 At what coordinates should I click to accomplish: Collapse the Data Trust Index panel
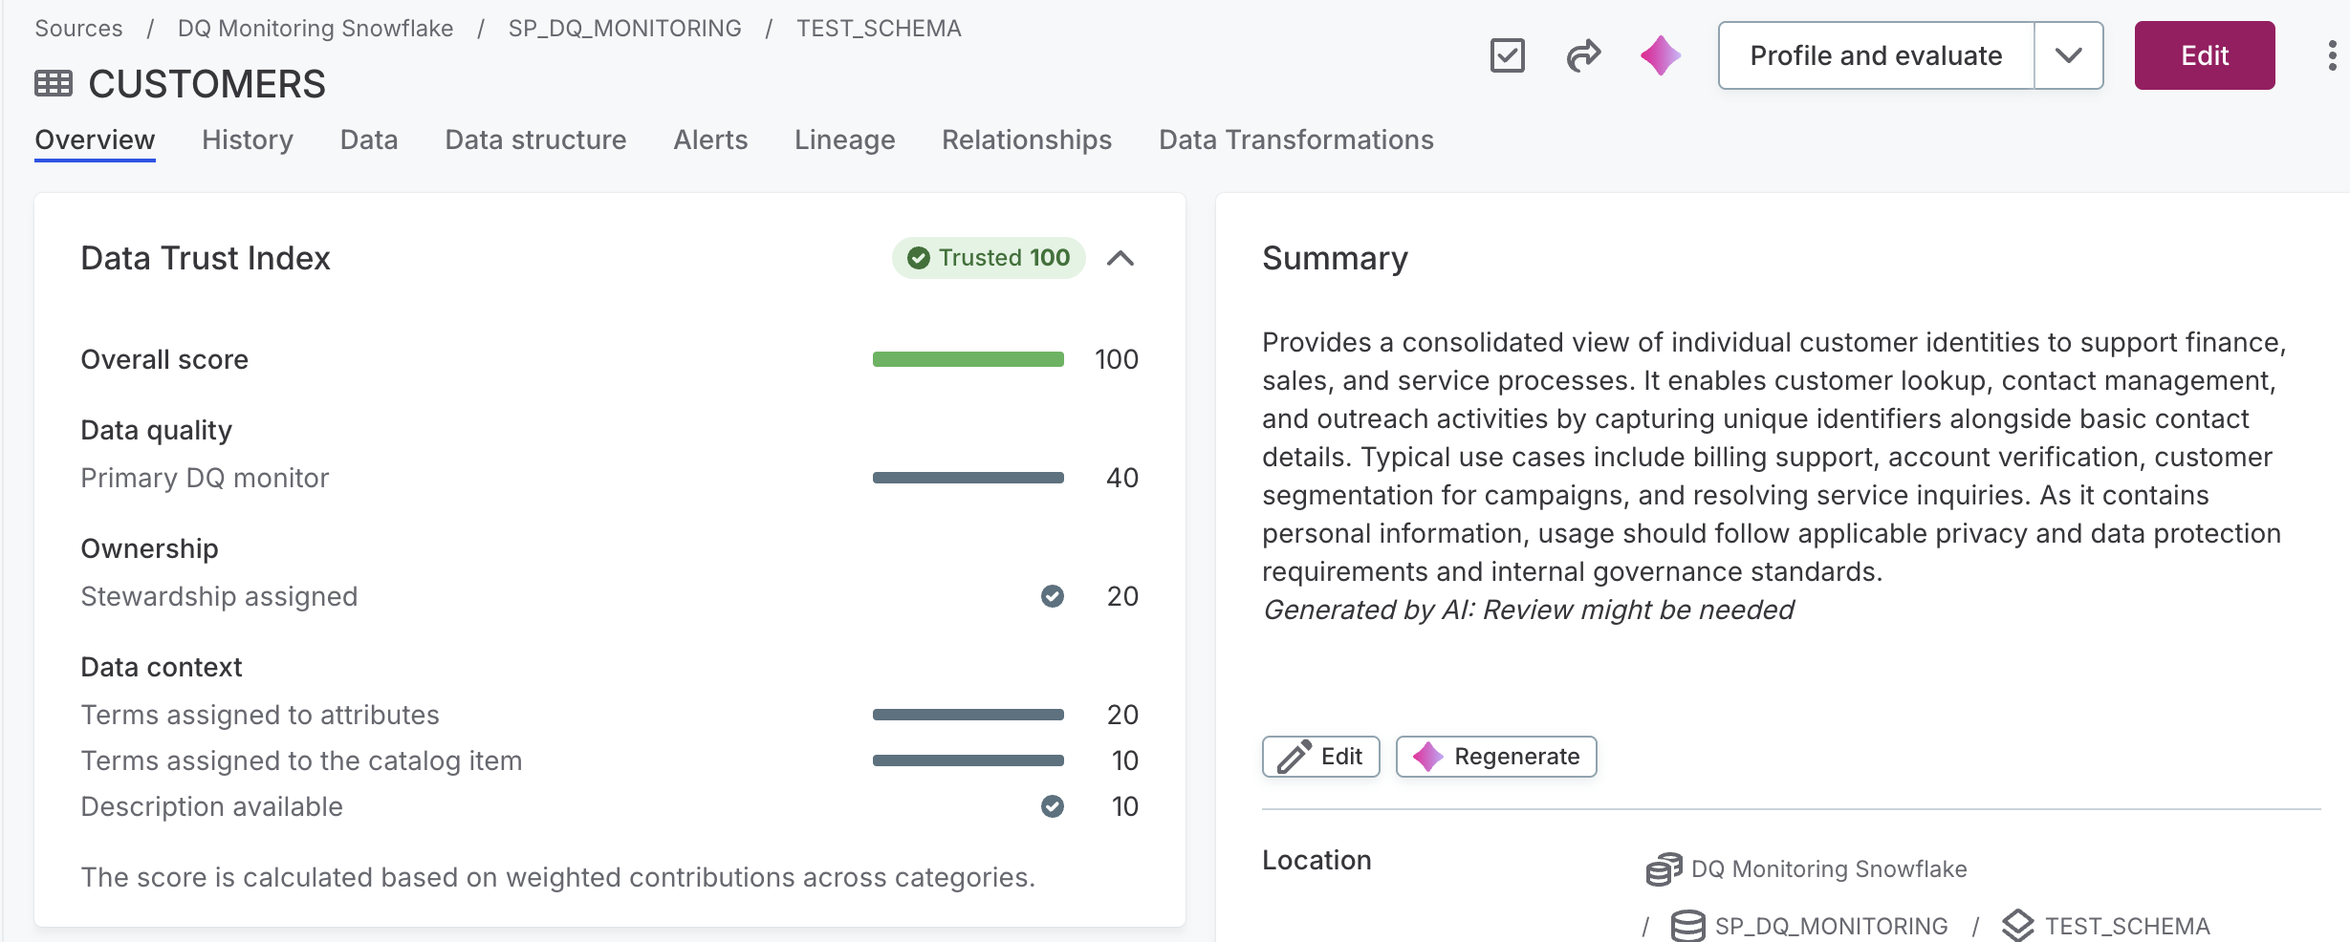point(1121,258)
